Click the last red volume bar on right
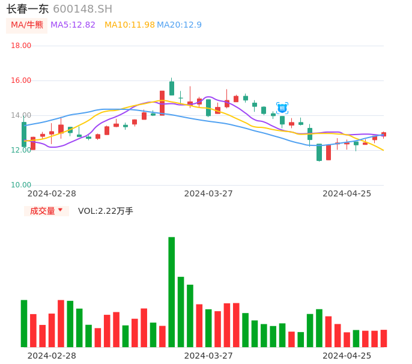The image size is (412, 364). point(384,338)
